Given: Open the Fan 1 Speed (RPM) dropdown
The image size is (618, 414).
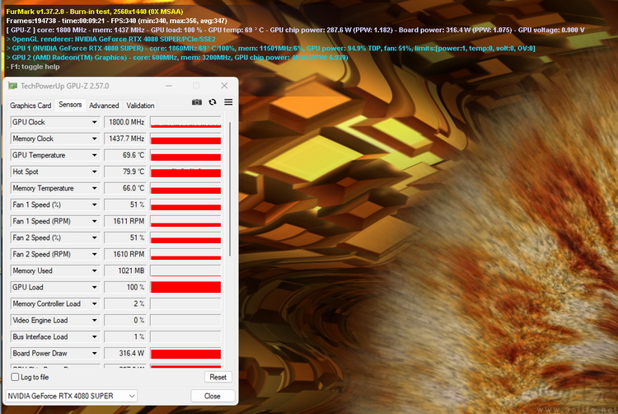Looking at the screenshot, I should [94, 221].
